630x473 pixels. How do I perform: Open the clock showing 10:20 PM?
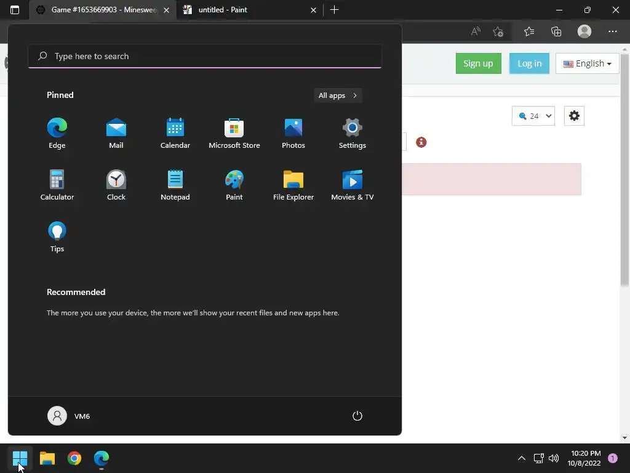584,458
